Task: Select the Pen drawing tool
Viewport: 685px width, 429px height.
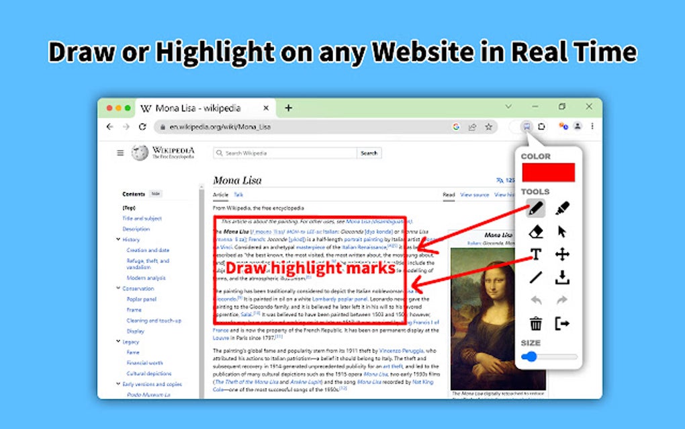Action: [535, 208]
